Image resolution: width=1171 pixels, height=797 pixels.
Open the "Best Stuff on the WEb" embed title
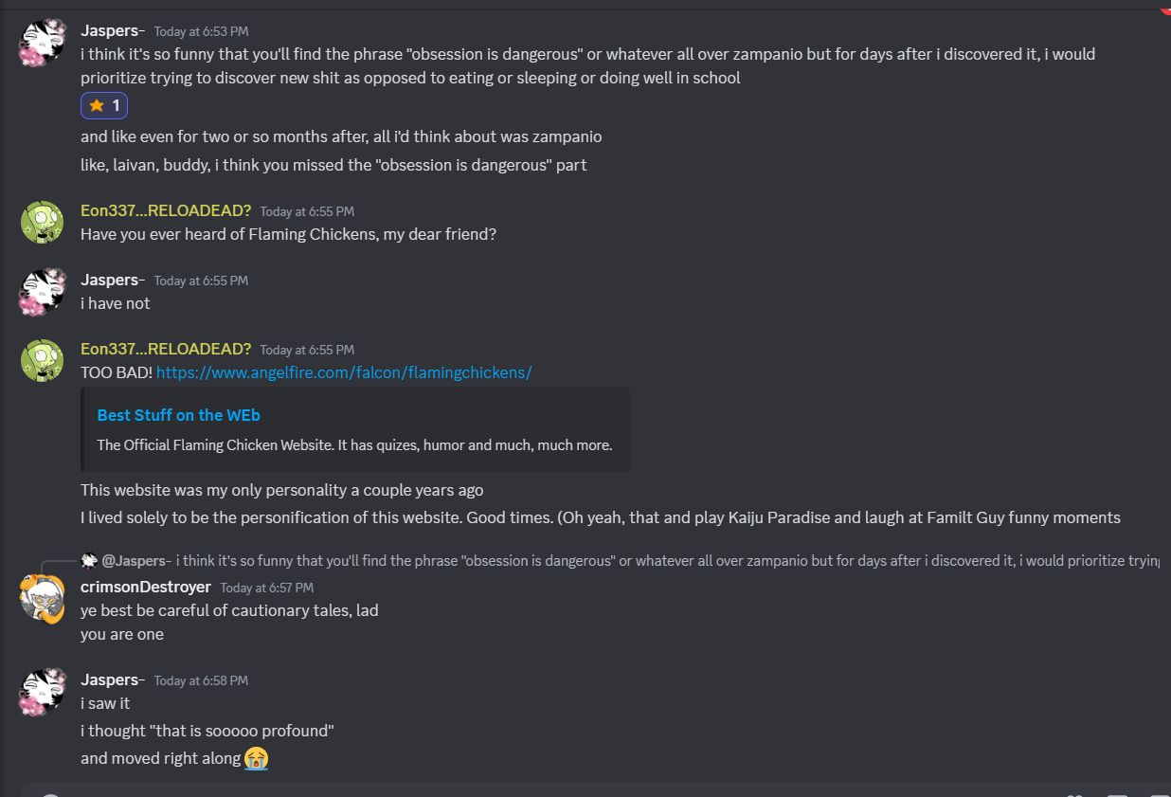click(178, 415)
